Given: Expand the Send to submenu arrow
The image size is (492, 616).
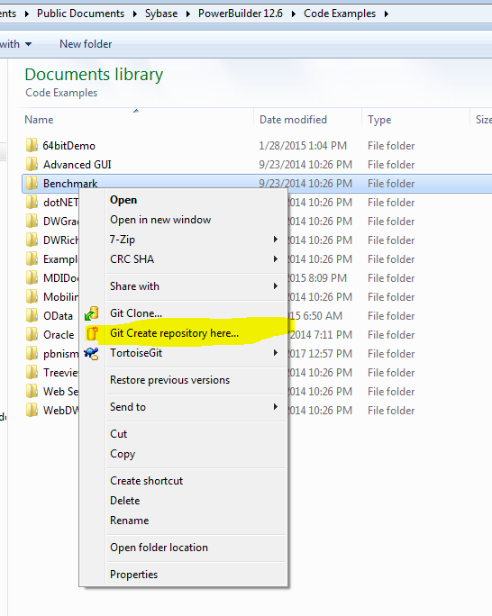Looking at the screenshot, I should [x=276, y=406].
